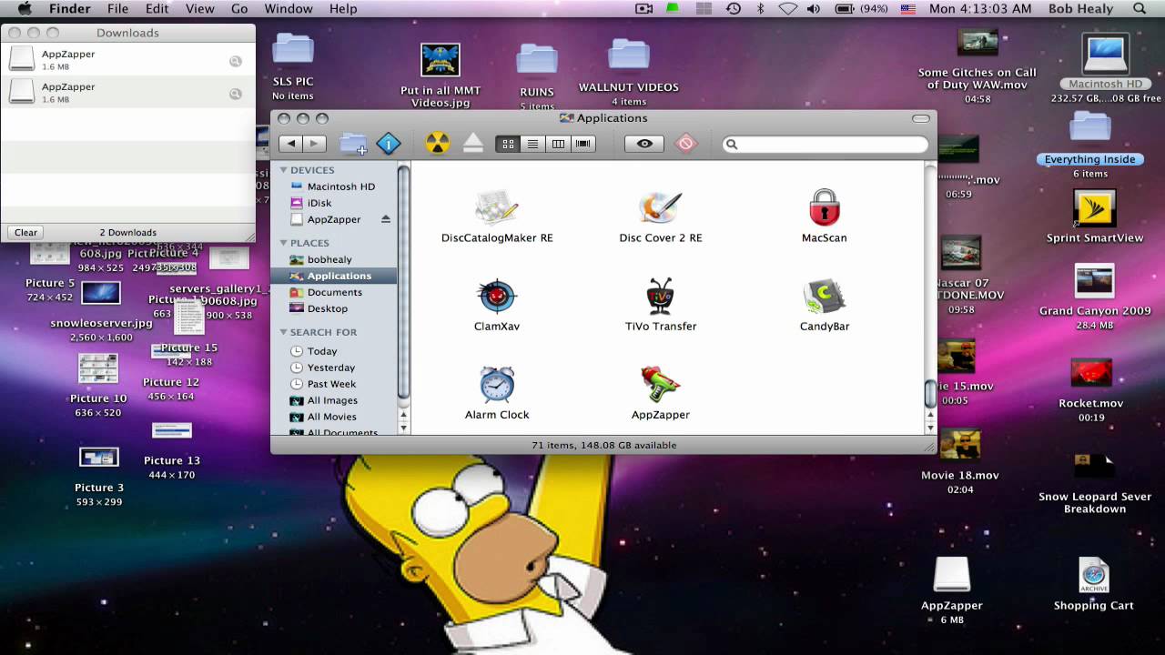Select the Everything Inside folder on desktop
Screen dimensions: 1165x655
click(x=1089, y=127)
